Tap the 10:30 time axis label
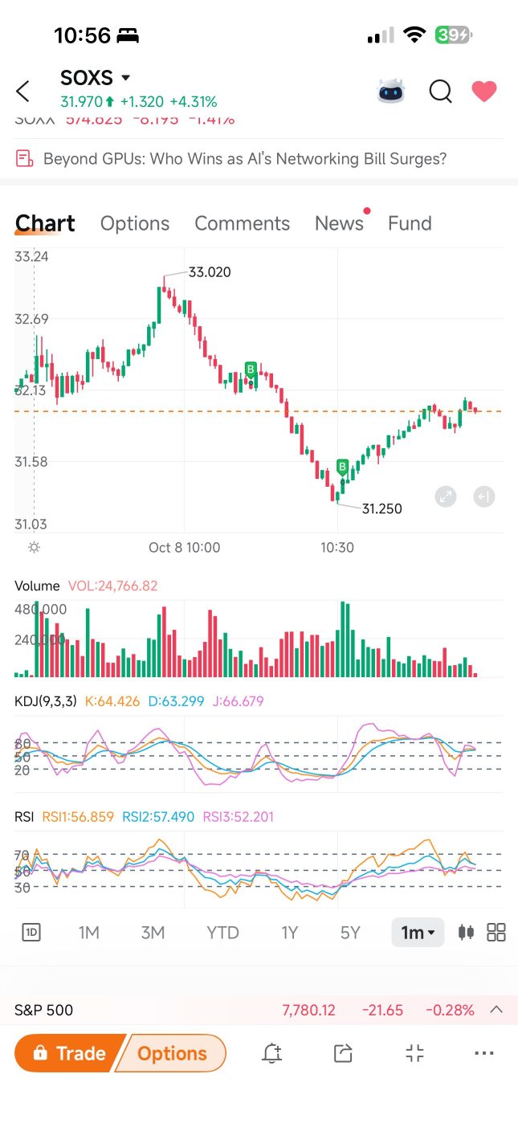This screenshot has width=518, height=1123. click(337, 547)
